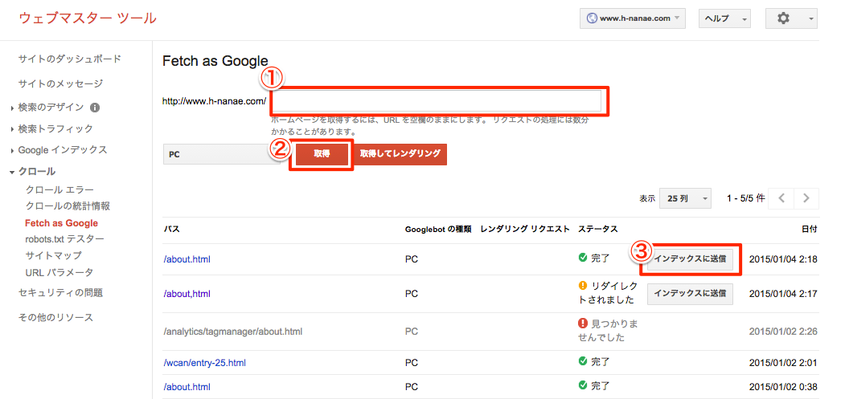Open その他のリソース in the sidebar
Viewport: 845px width, 399px height.
55,317
